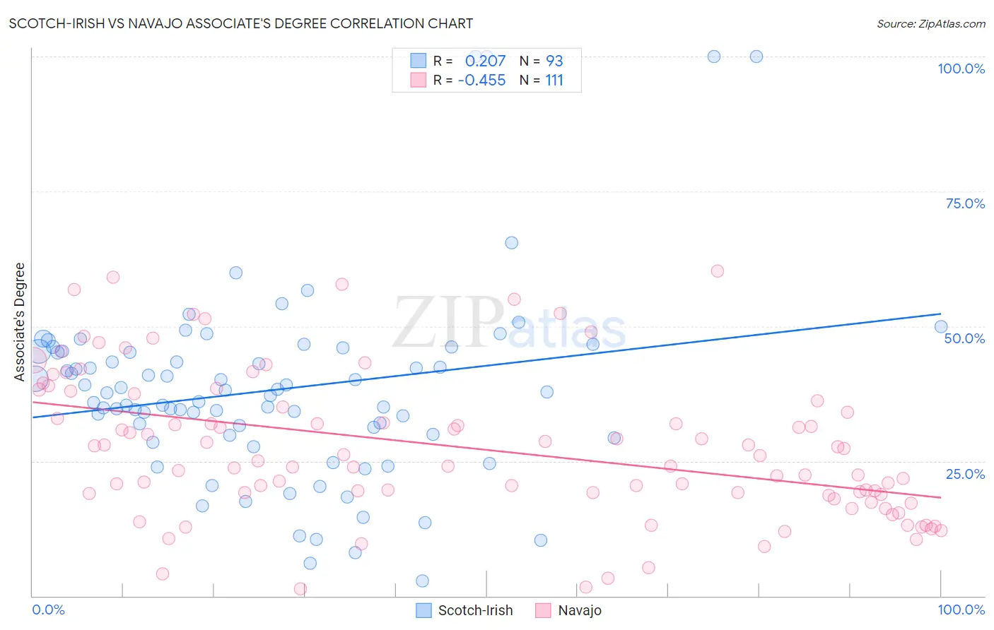The image size is (994, 630).
Task: Click the pink R = -0.455 swatch in the stats box
Action: coord(419,80)
